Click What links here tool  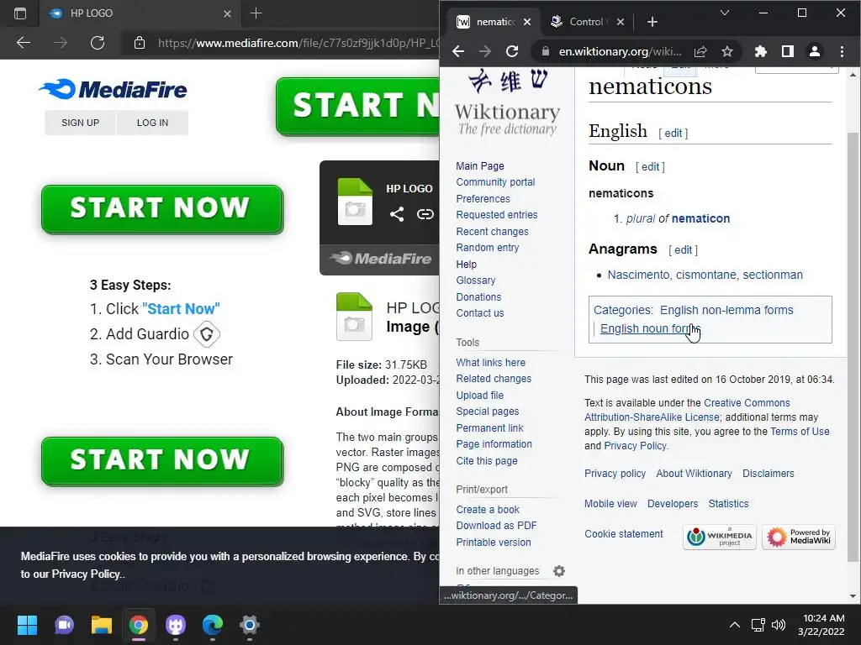coord(490,363)
